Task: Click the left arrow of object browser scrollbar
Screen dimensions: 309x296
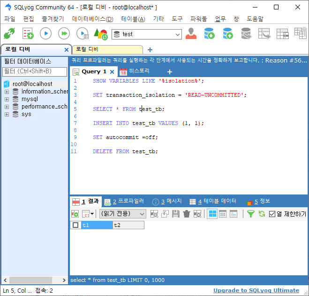Action: point(5,280)
